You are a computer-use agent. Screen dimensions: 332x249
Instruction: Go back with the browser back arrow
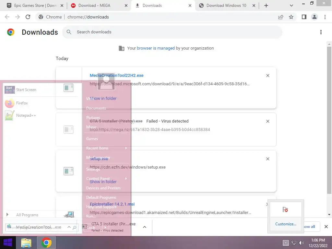(7, 17)
